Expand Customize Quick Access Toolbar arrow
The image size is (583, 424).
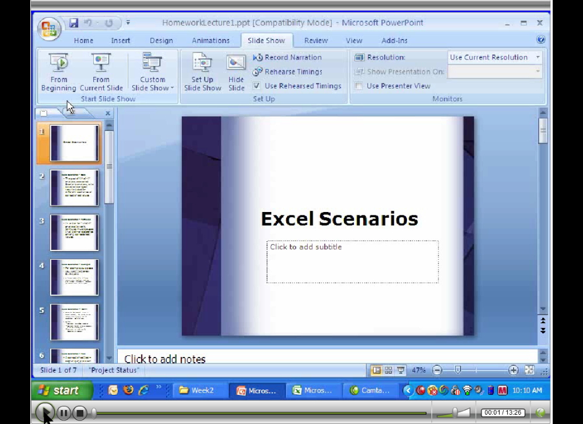click(128, 23)
